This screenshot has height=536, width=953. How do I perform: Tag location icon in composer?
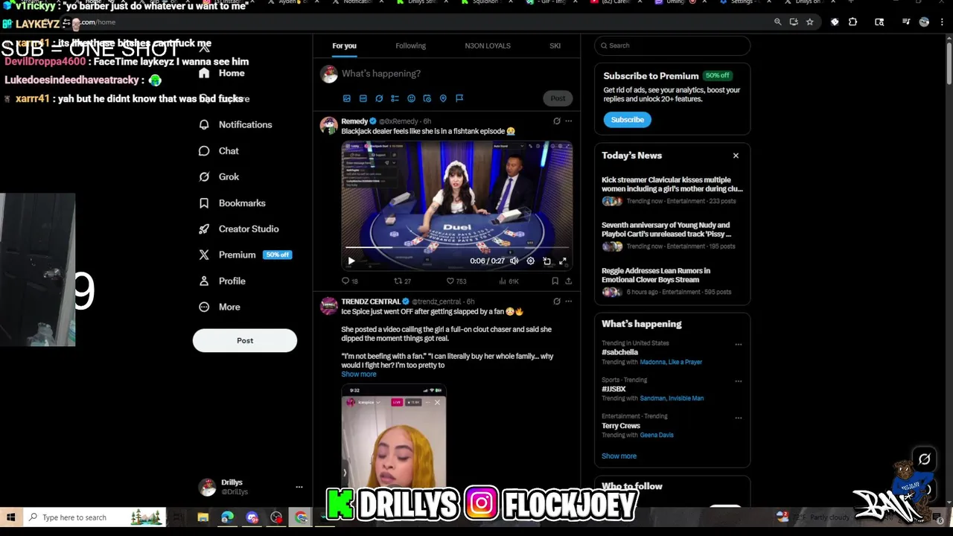pyautogui.click(x=443, y=98)
